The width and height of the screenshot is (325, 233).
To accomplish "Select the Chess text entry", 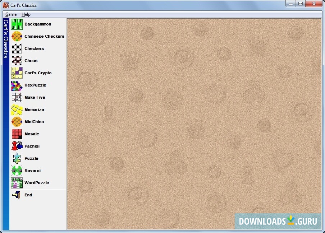I will 31,61.
